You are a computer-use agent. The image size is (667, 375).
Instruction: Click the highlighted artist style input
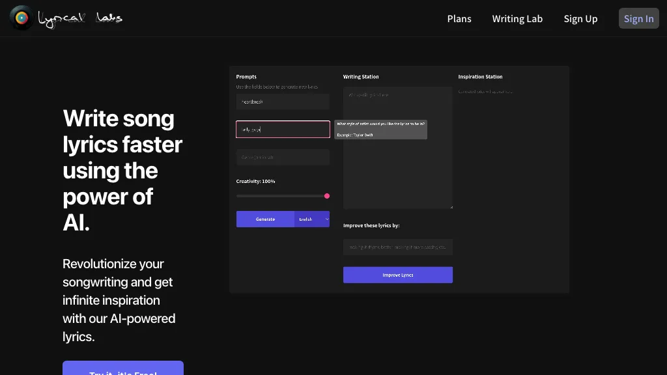pos(283,130)
